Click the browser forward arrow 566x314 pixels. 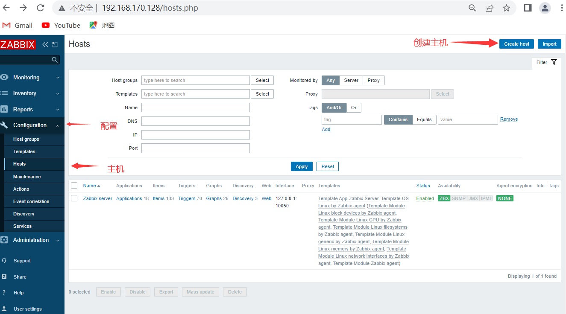coord(23,8)
